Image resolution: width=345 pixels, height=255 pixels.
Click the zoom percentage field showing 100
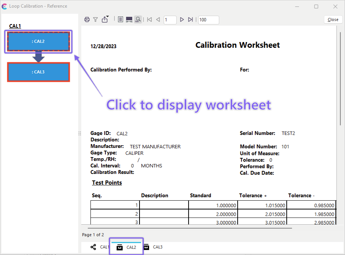click(x=209, y=20)
